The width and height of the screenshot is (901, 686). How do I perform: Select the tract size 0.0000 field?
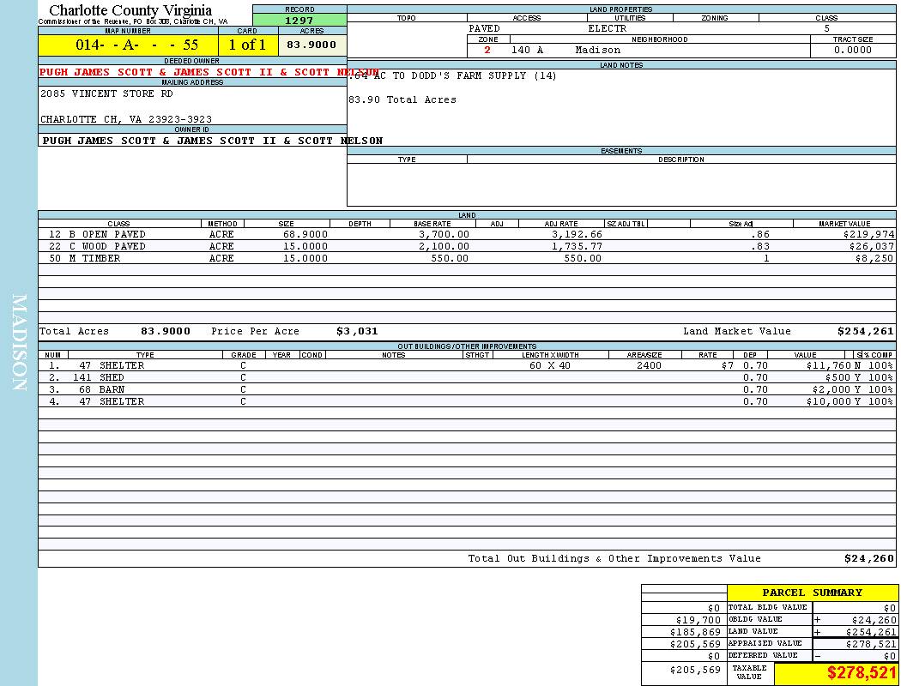point(852,50)
